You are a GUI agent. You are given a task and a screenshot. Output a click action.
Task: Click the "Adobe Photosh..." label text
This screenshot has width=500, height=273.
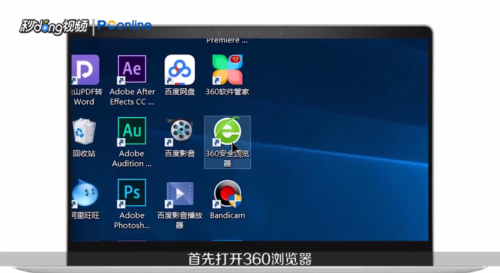(x=132, y=220)
